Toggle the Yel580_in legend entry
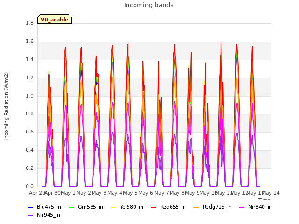Screen dimensions: 299x224 pyautogui.click(x=127, y=207)
